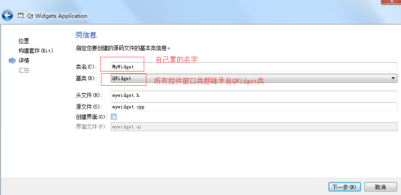Select the 构建套件(Kit) step in sidebar
The height and width of the screenshot is (195, 401).
(x=36, y=51)
